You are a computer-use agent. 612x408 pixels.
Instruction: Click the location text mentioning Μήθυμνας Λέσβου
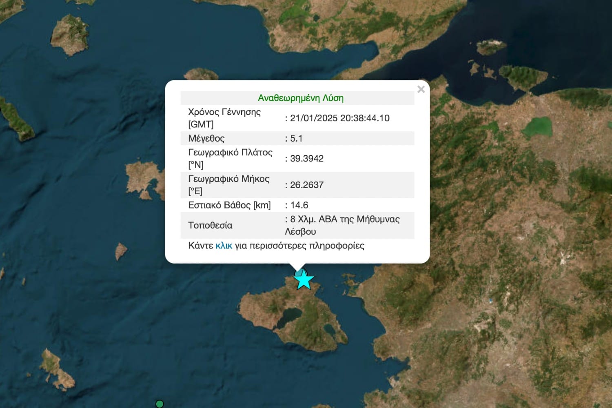click(342, 225)
